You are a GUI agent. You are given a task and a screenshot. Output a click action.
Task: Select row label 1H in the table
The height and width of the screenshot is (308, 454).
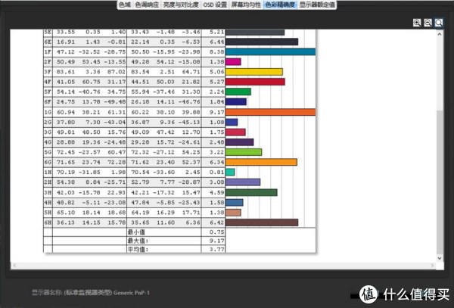(48, 173)
